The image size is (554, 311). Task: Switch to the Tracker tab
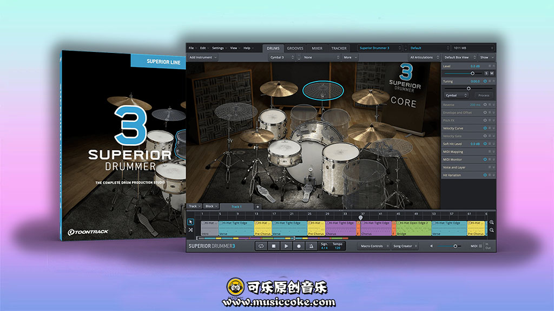click(x=339, y=48)
